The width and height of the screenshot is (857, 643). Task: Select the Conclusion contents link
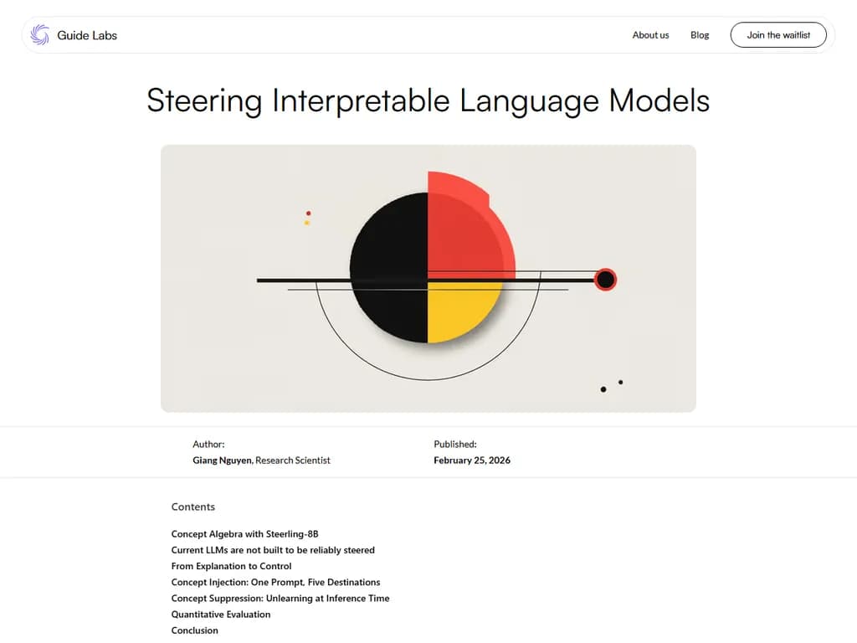(x=194, y=630)
